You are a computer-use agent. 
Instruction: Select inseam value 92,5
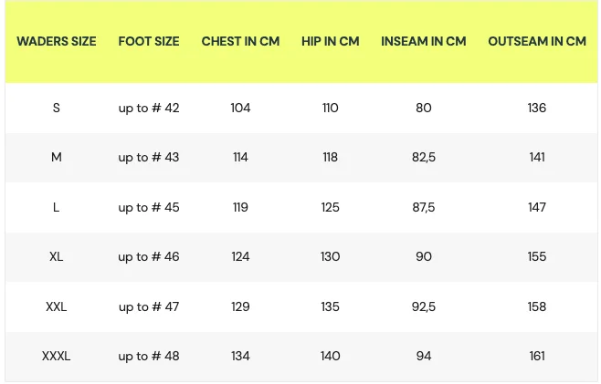(424, 307)
